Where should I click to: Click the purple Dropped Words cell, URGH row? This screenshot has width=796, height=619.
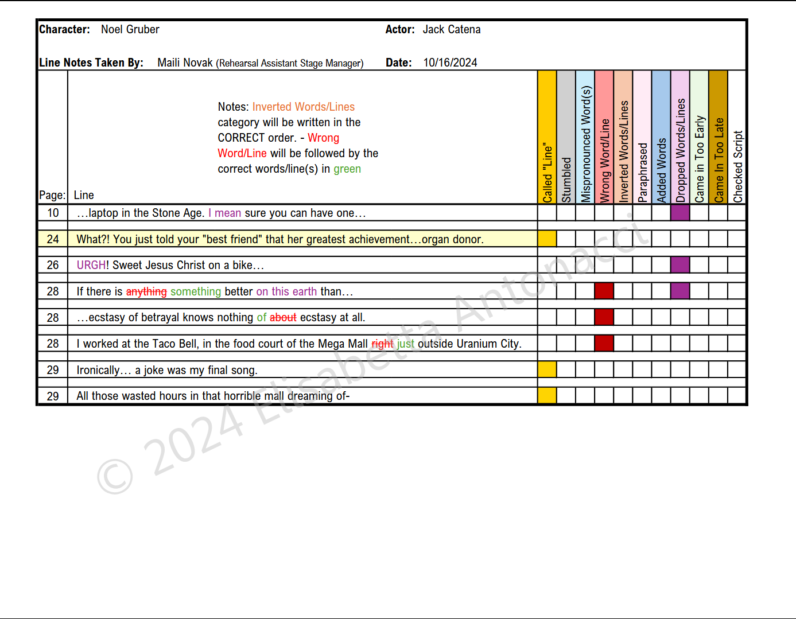[x=680, y=265]
